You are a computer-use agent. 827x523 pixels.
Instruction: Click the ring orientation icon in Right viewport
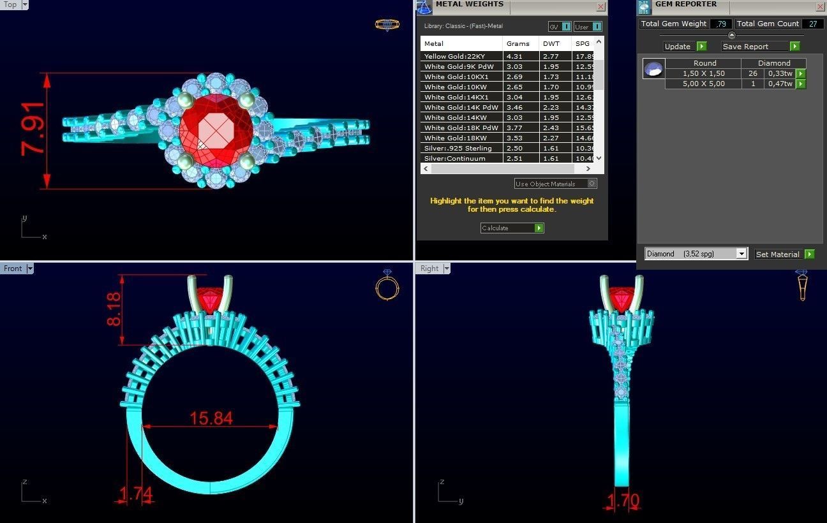802,284
